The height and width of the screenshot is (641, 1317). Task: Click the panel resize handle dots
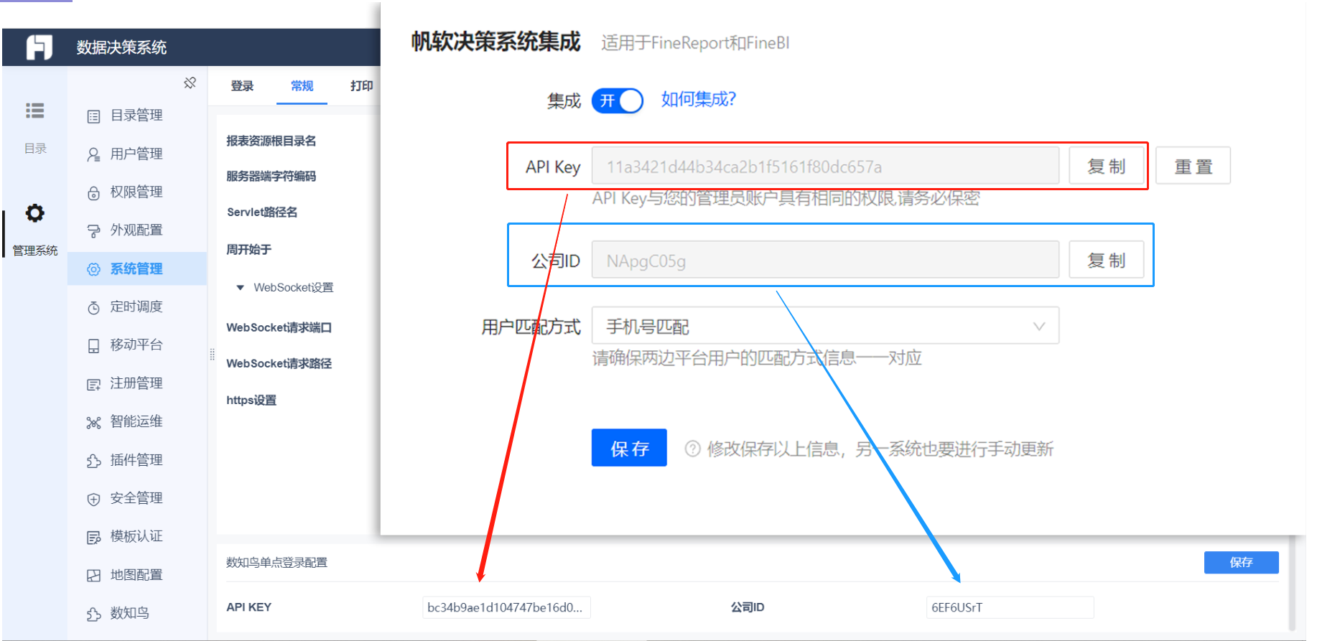[x=212, y=354]
